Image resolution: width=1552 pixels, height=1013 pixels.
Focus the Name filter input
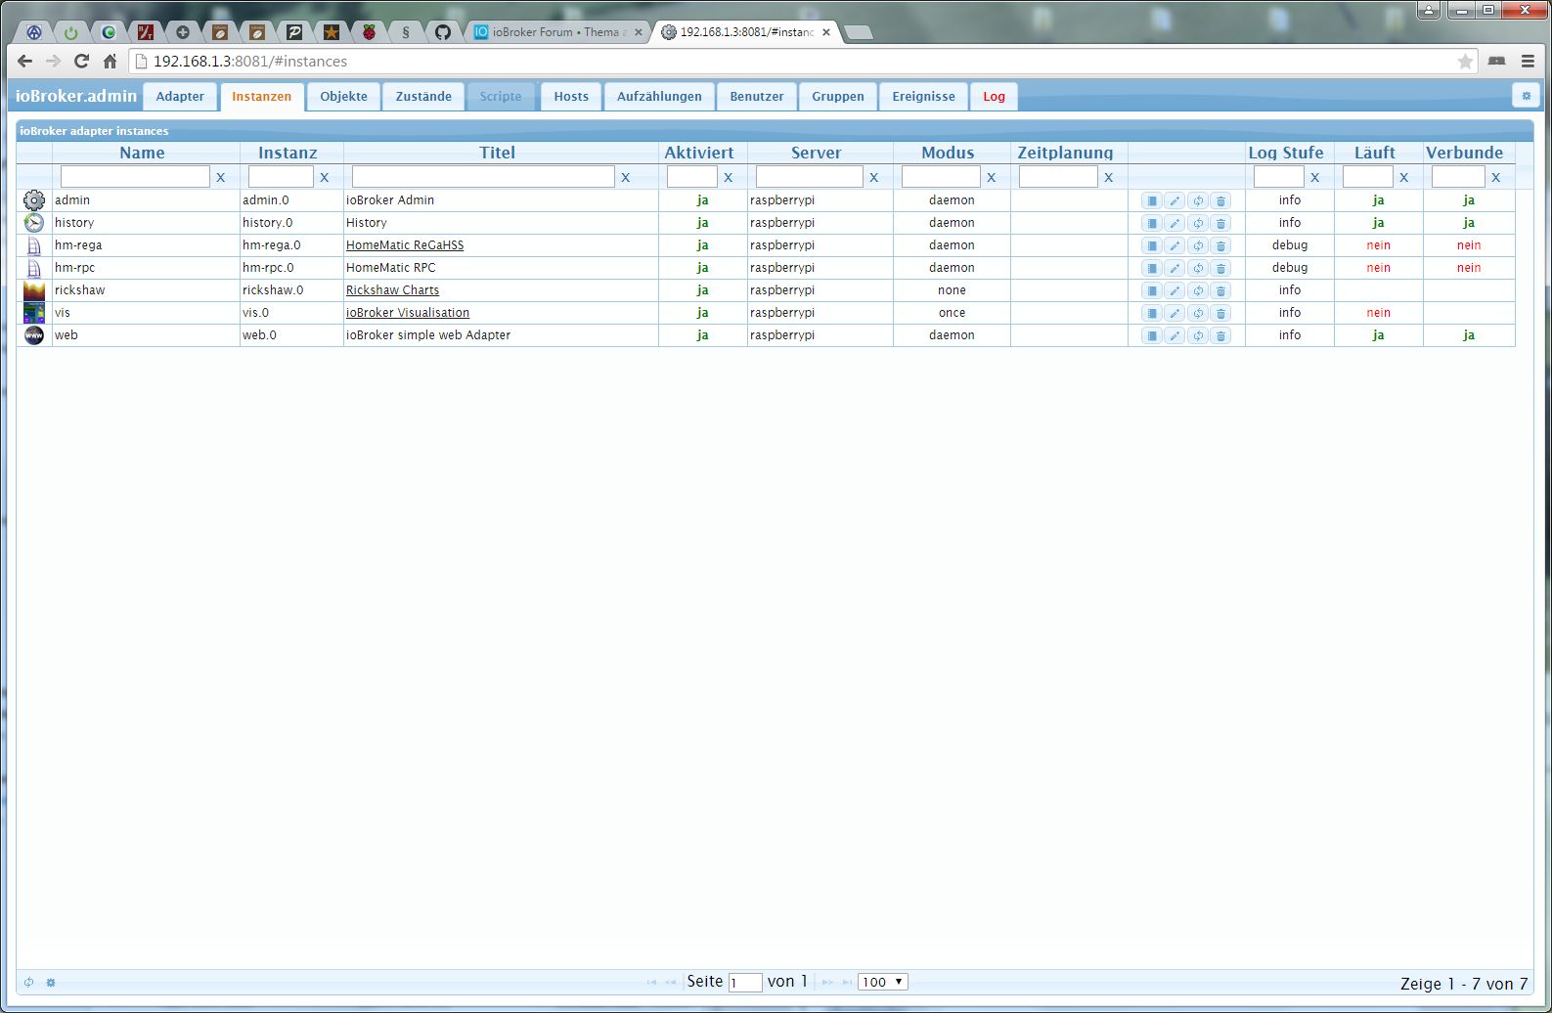click(135, 176)
